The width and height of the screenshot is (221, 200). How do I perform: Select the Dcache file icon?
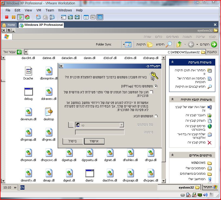(28, 71)
